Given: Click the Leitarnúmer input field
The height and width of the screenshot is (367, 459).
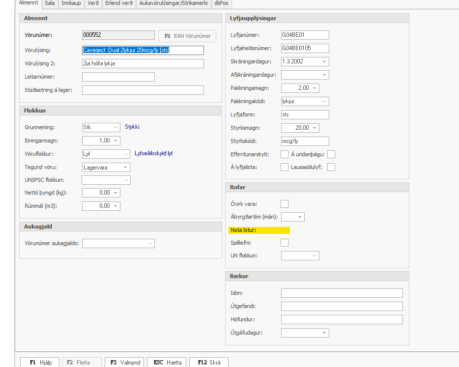Looking at the screenshot, I should pyautogui.click(x=118, y=77).
